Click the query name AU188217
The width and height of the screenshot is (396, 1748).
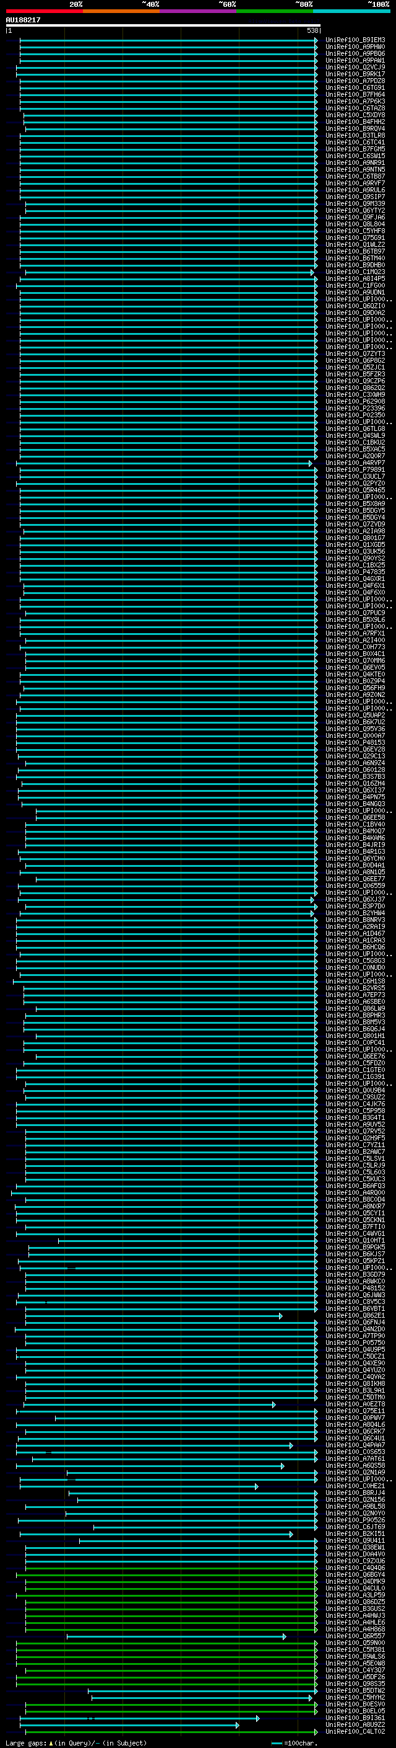23,20
